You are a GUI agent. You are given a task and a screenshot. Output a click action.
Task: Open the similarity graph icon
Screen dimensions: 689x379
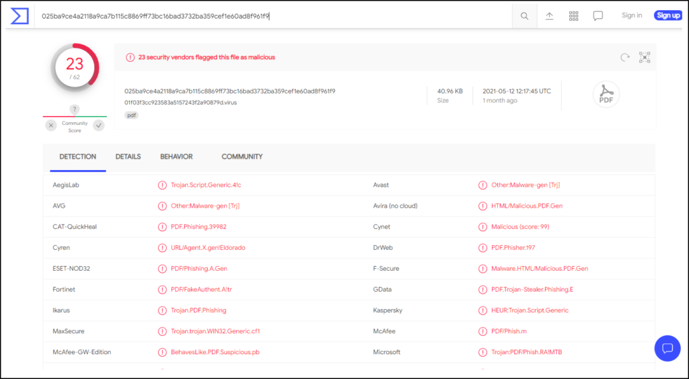point(645,57)
